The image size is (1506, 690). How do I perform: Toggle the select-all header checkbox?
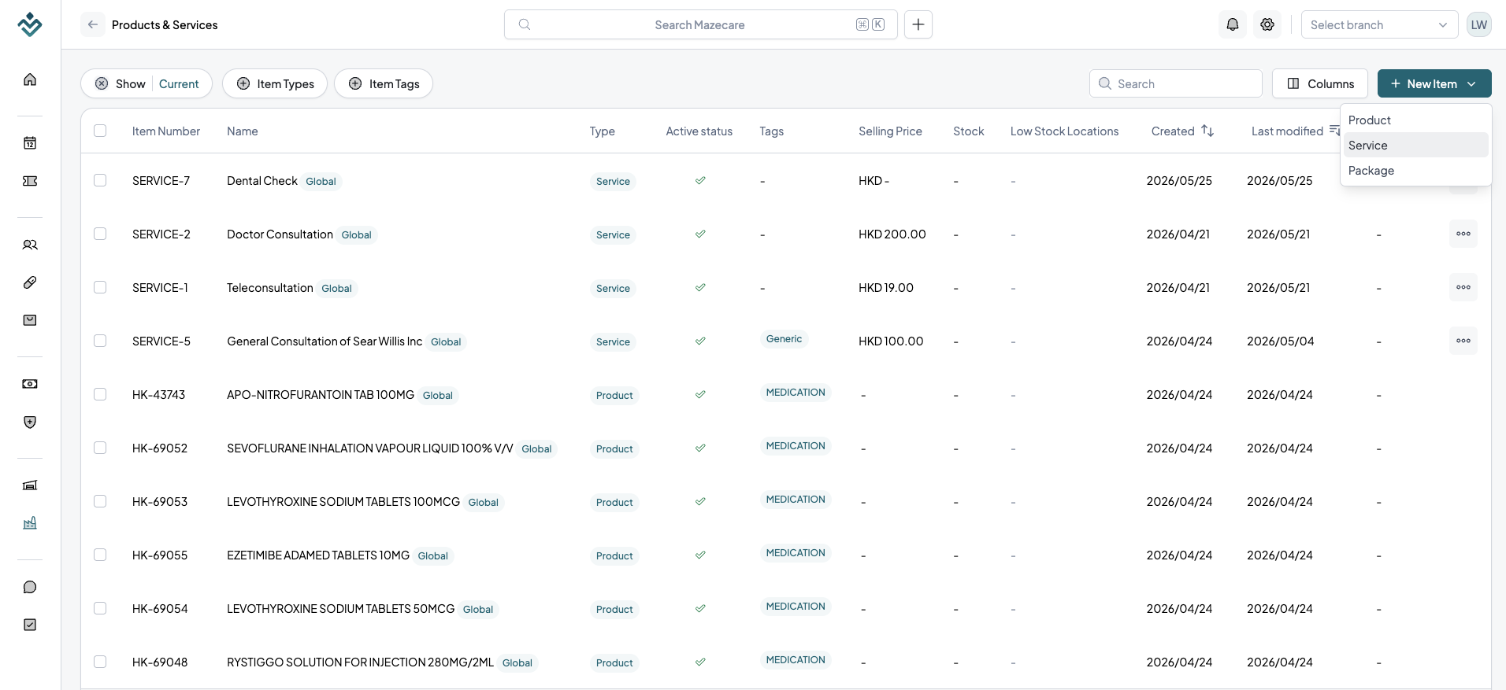click(100, 131)
